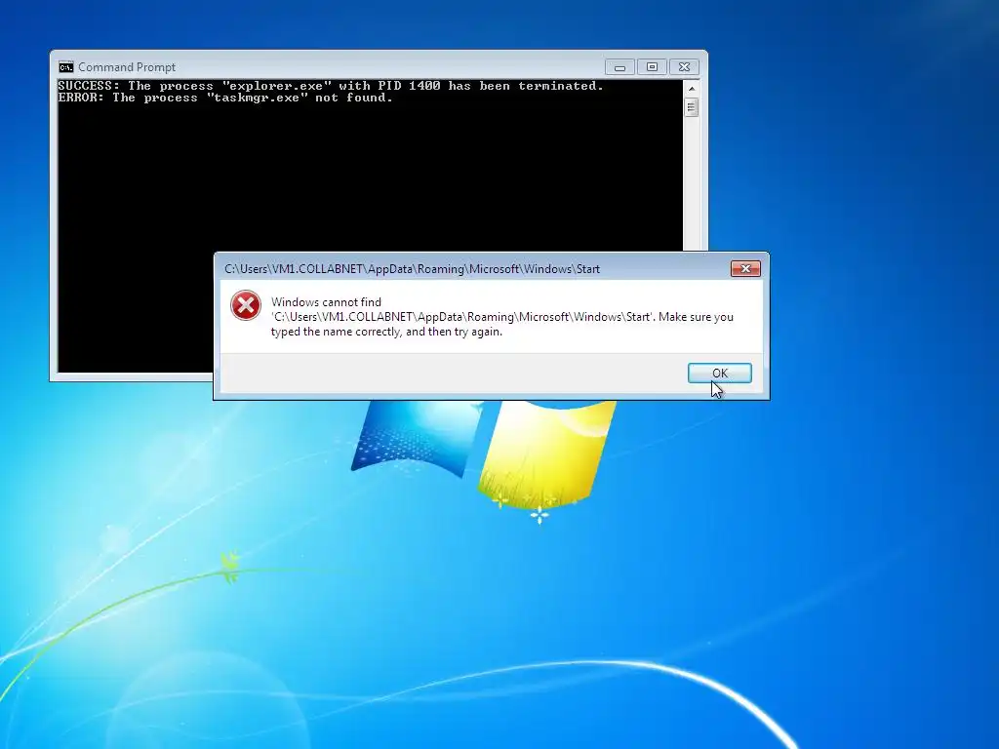Click the 'ERROR: The process "taskmgr.exe" not found' line

click(225, 98)
